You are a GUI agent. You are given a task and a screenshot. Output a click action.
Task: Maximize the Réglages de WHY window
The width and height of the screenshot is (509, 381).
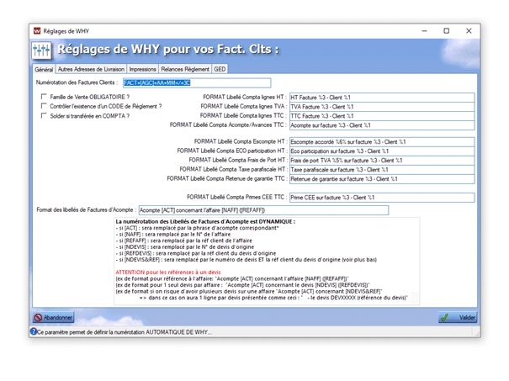pos(447,31)
